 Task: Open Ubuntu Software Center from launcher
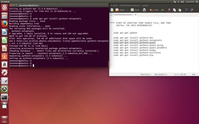[x=4, y=56]
